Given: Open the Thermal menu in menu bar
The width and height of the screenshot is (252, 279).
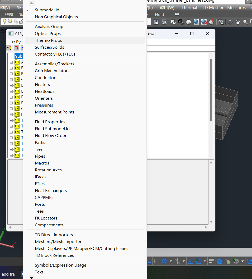Looking at the screenshot, I should click(x=189, y=8).
